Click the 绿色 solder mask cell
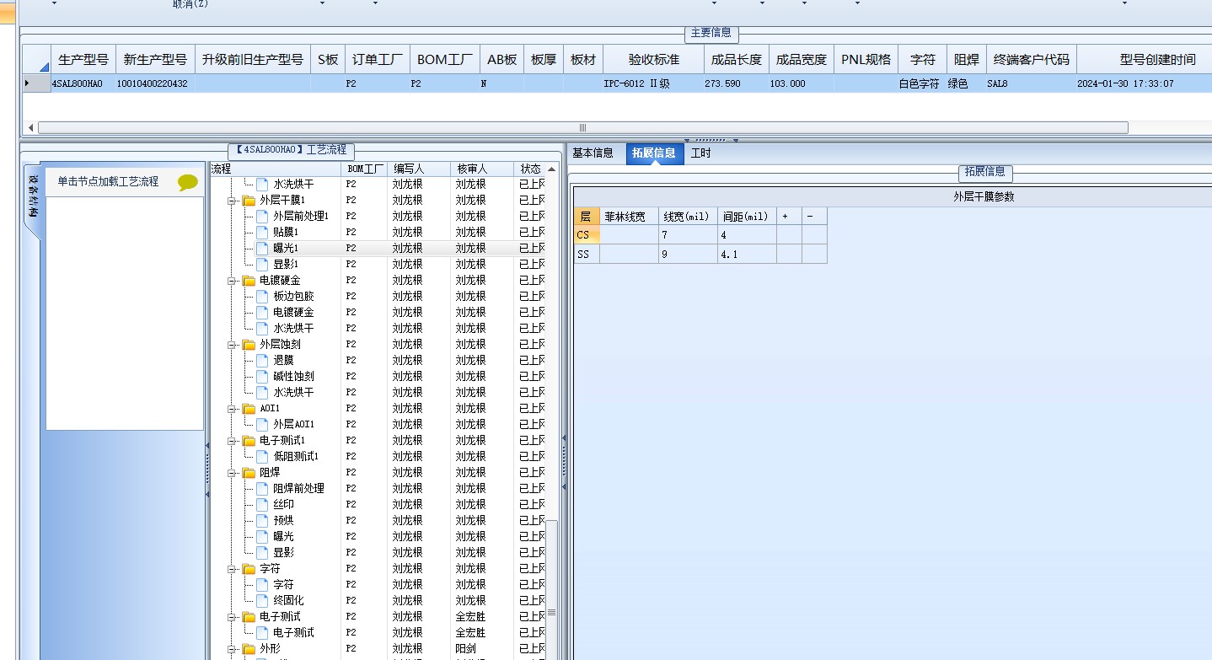Image resolution: width=1212 pixels, height=660 pixels. 966,83
